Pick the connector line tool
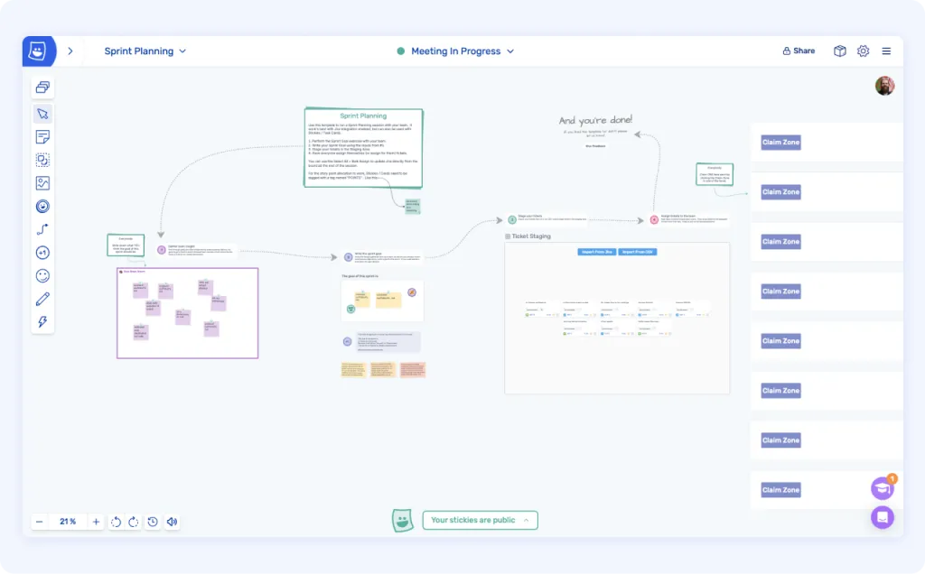The image size is (925, 574). (42, 229)
